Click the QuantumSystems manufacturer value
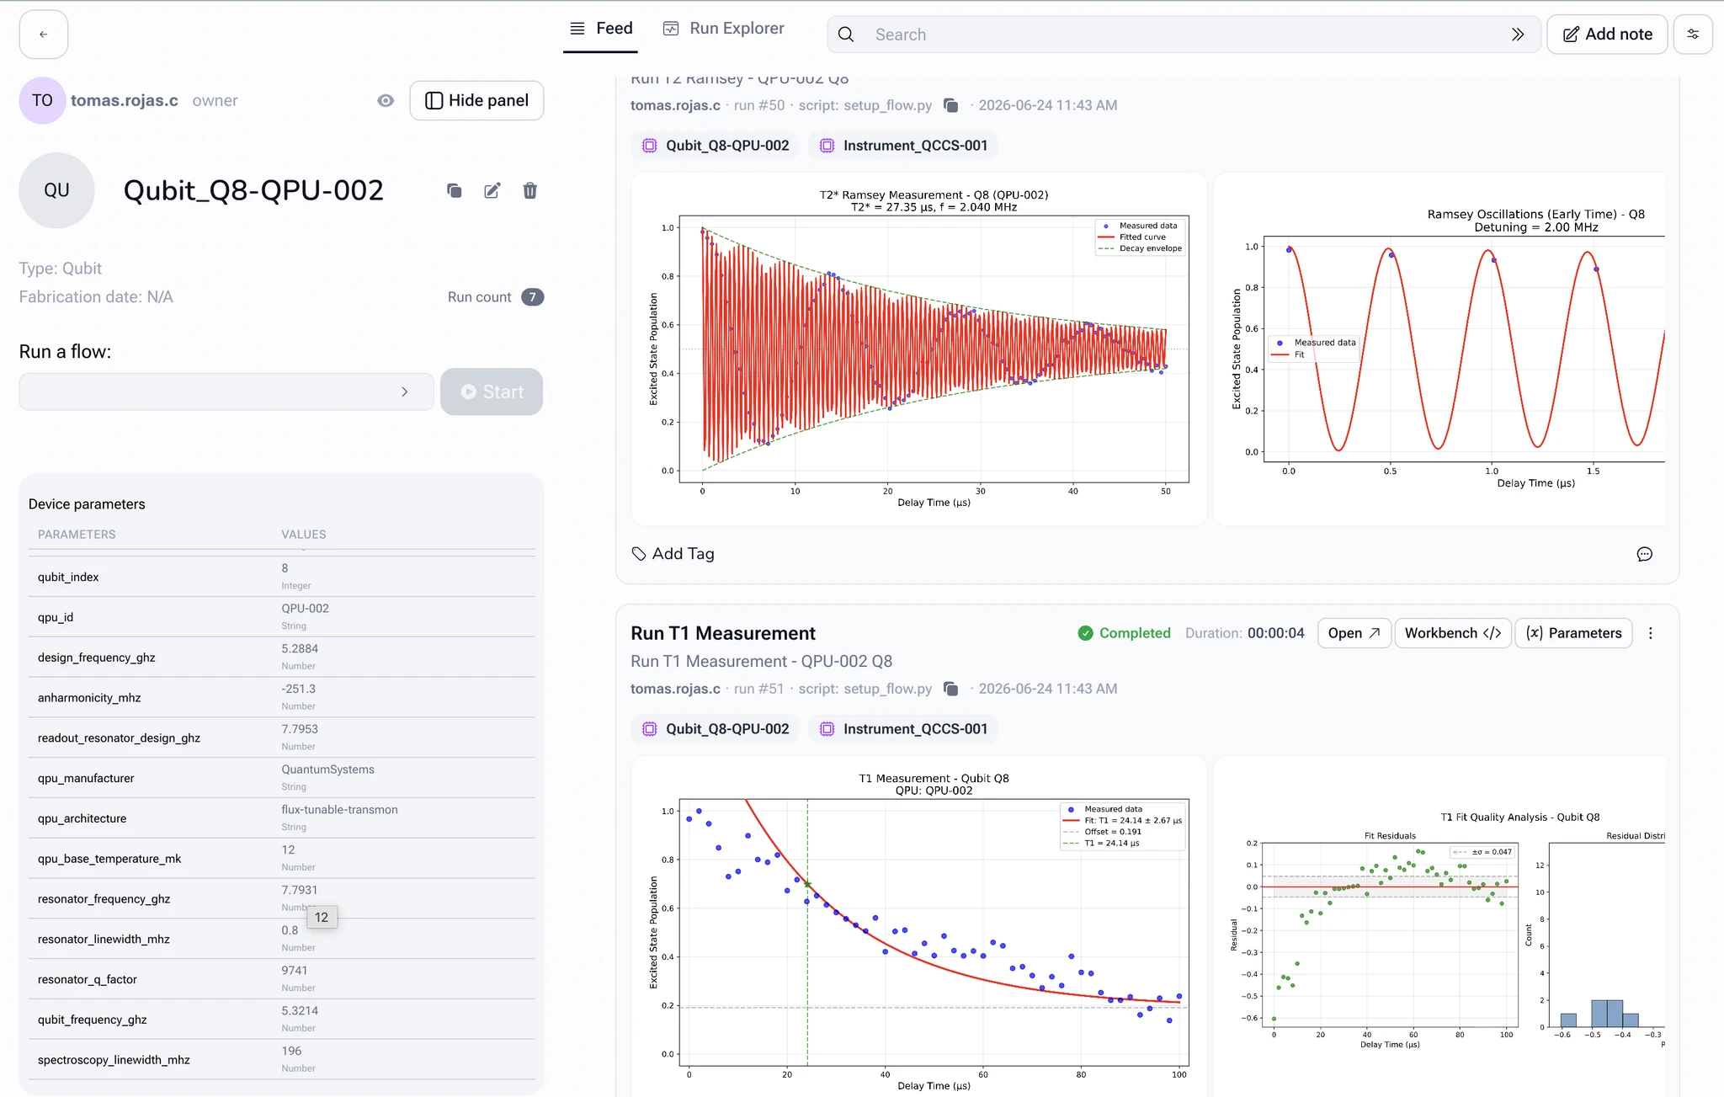This screenshot has width=1724, height=1097. pyautogui.click(x=327, y=769)
